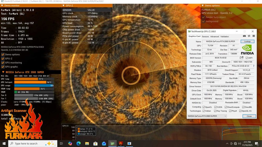The width and height of the screenshot is (262, 147).
Task: Click the GPU-Z screenshot camera icon
Action: pos(244,36)
